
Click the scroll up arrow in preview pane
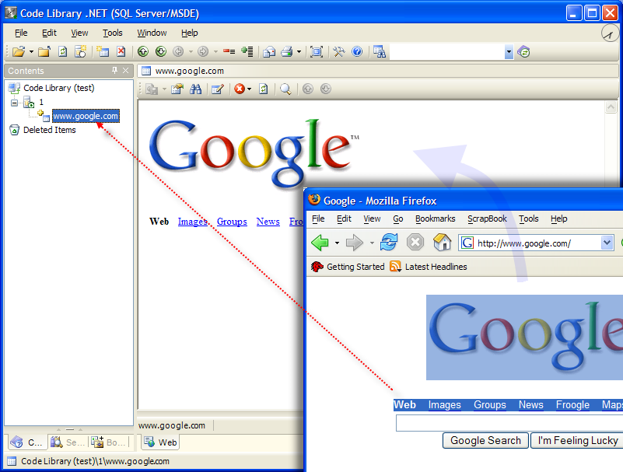[611, 107]
